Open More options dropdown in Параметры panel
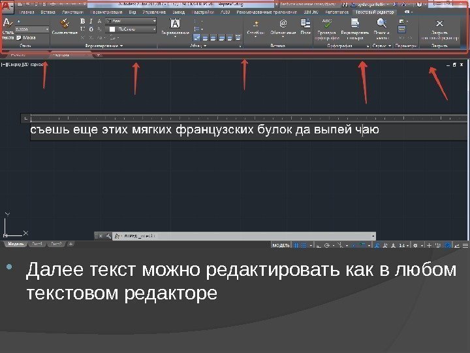 (403, 22)
